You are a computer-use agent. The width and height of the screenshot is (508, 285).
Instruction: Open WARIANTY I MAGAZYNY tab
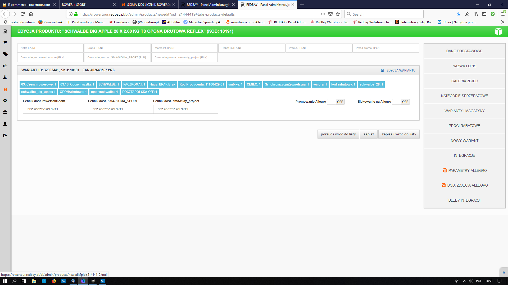(464, 111)
